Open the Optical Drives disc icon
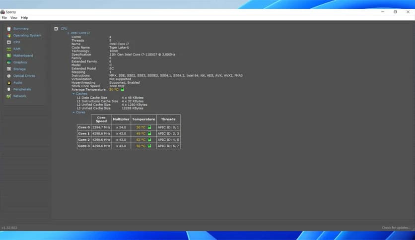Screen dimensions: 415x240 point(9,76)
